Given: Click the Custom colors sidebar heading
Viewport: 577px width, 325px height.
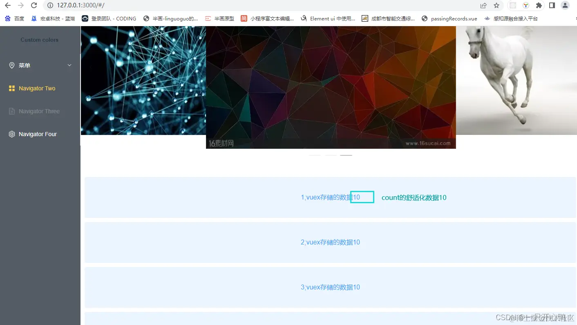Looking at the screenshot, I should pyautogui.click(x=39, y=40).
